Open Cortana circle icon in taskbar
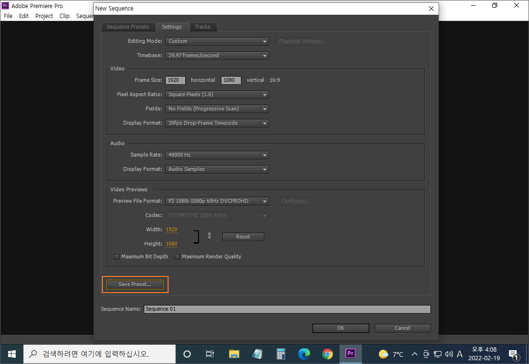The width and height of the screenshot is (529, 364). click(187, 354)
